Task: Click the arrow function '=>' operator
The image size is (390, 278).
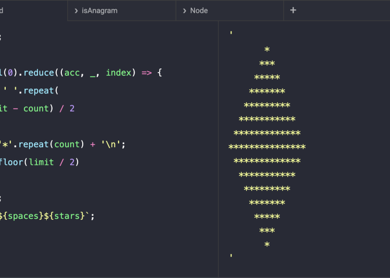Action: tap(146, 73)
